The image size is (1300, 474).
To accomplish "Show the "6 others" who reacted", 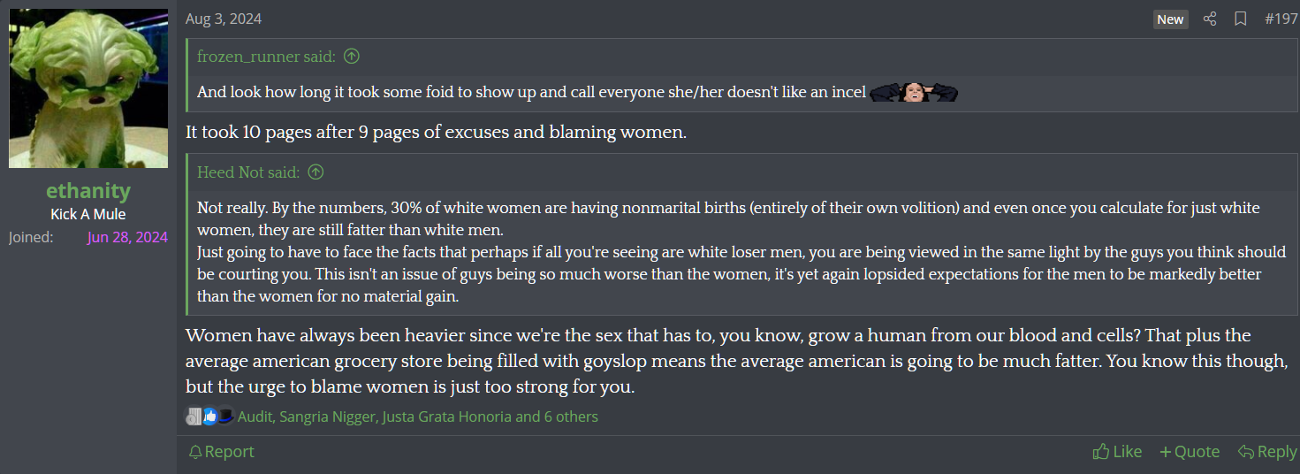I will [571, 417].
